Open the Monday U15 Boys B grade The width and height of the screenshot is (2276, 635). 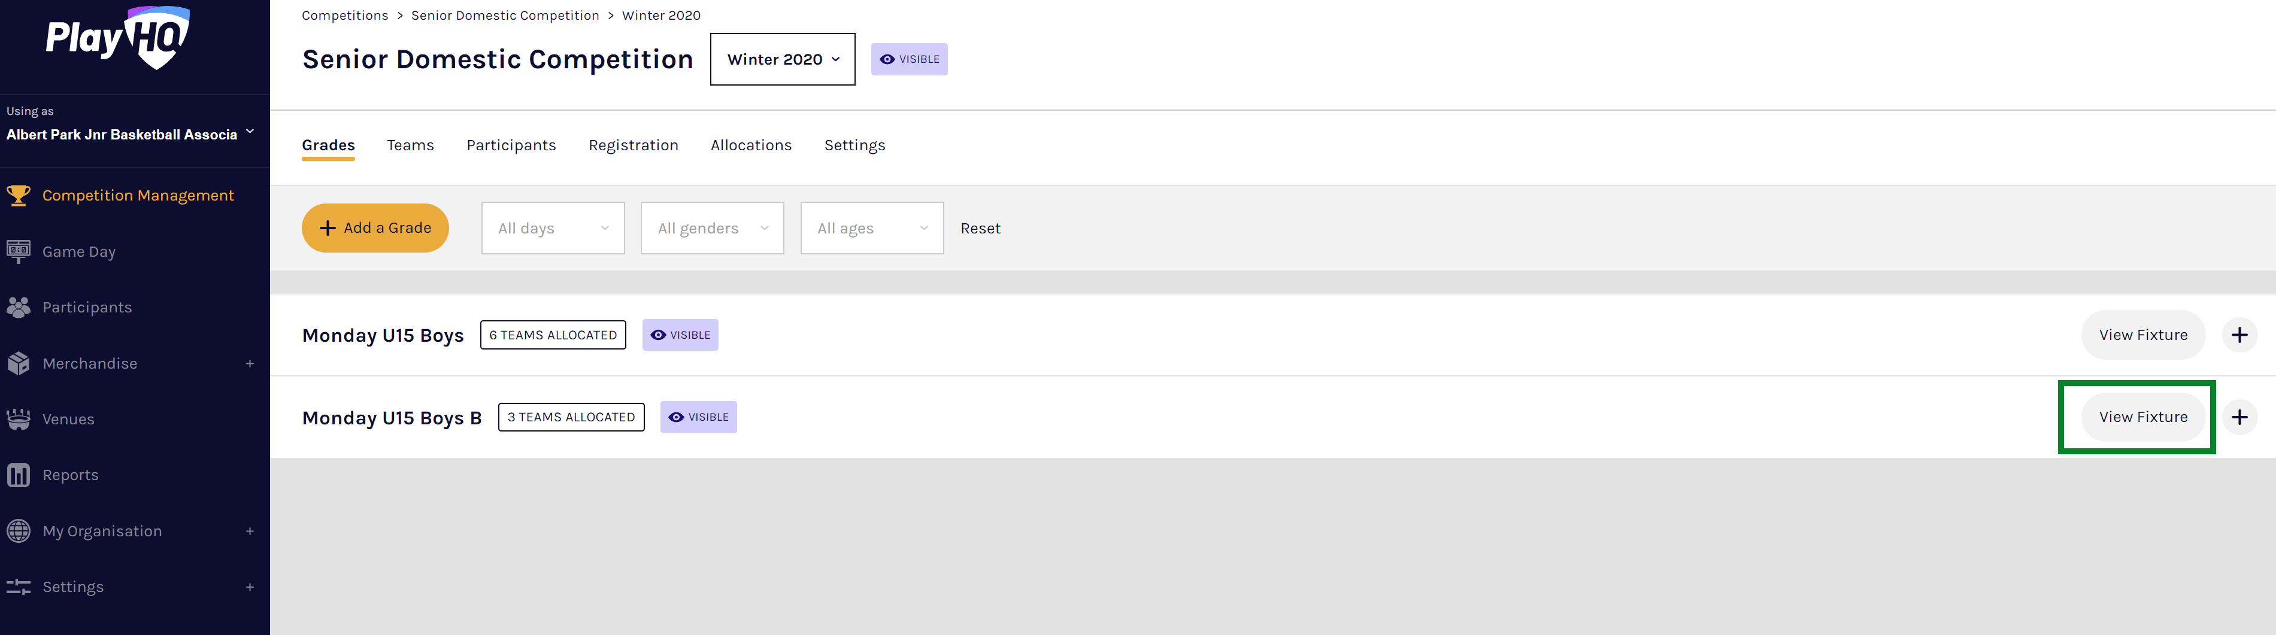pyautogui.click(x=392, y=418)
